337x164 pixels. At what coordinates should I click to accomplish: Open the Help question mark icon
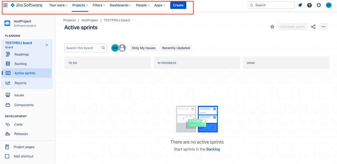309,5
